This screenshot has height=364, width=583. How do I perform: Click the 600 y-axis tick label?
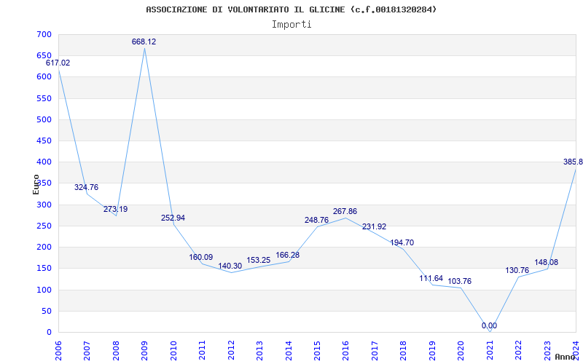point(44,77)
